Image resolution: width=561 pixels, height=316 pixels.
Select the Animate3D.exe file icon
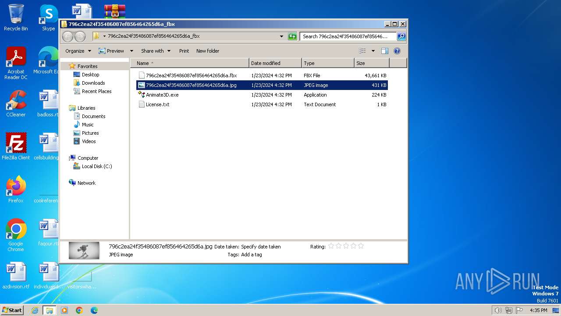click(x=142, y=94)
